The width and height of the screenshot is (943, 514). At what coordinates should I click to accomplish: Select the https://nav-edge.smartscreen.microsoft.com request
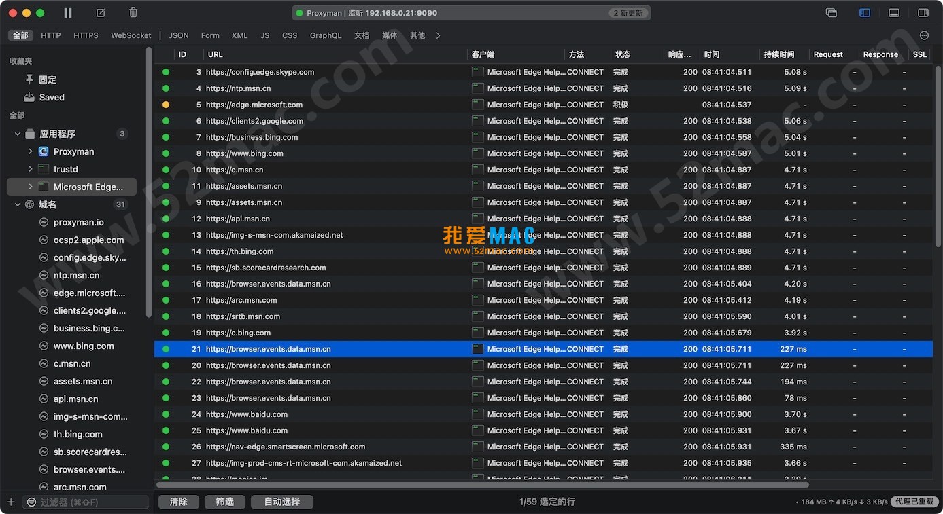point(543,447)
